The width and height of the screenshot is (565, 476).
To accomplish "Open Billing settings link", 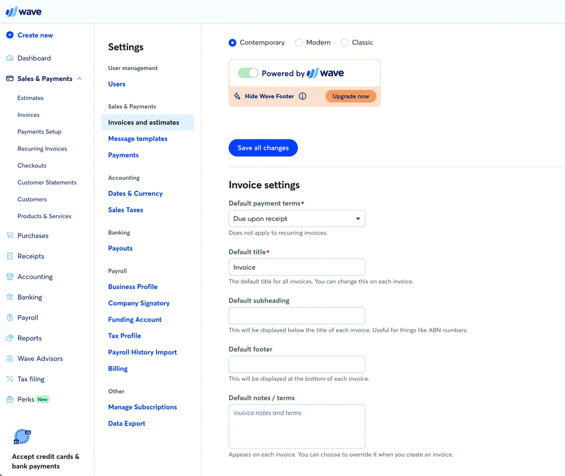I will click(118, 369).
